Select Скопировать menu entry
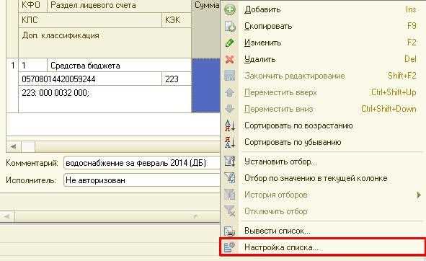The image size is (426, 261). pos(322,26)
